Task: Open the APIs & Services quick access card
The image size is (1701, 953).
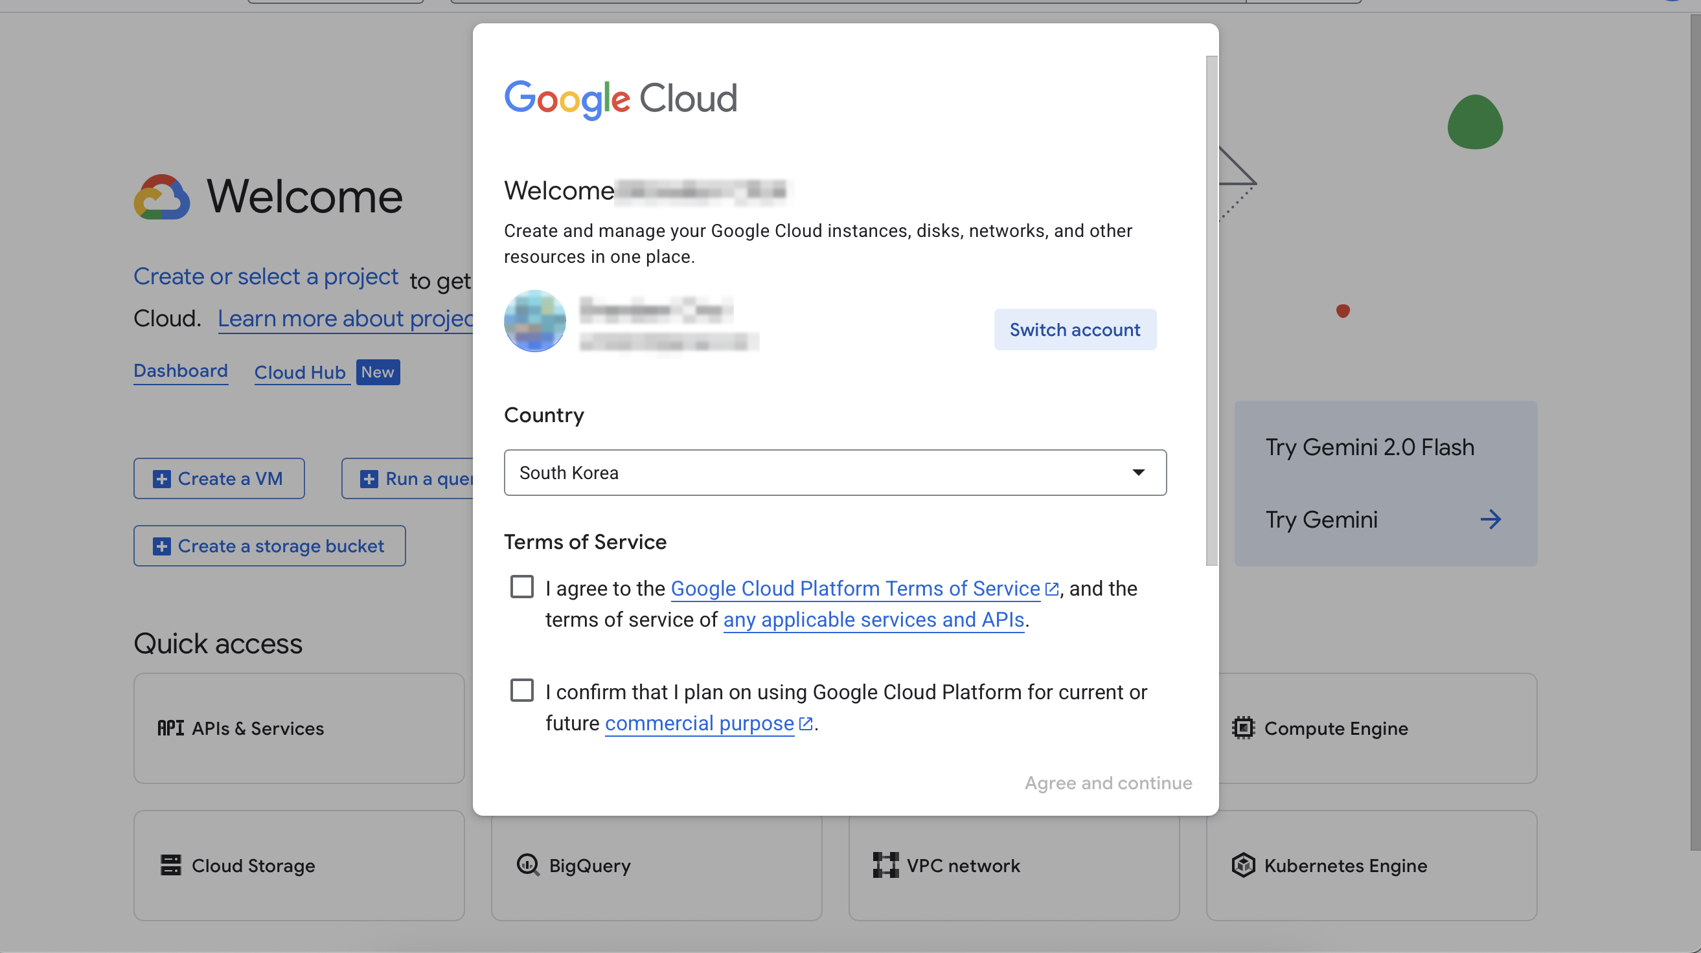Action: coord(299,728)
